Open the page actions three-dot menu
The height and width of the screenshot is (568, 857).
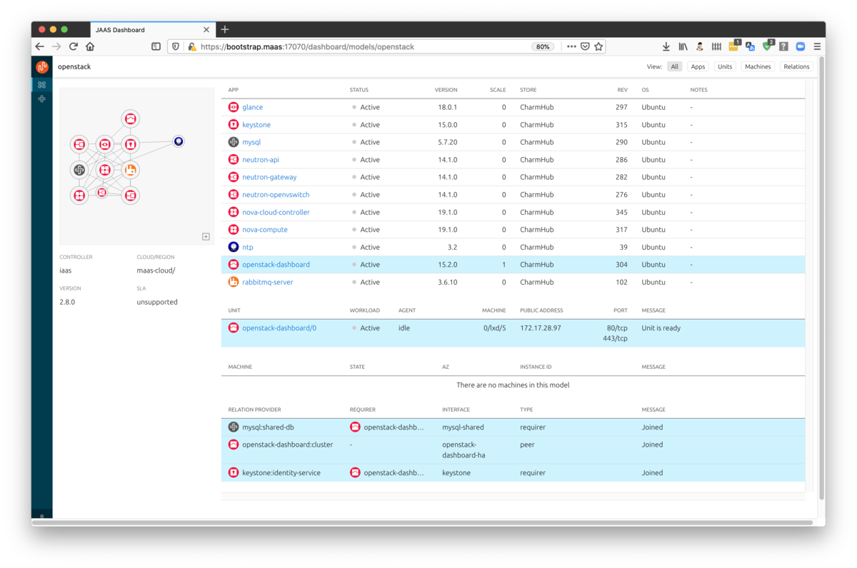pyautogui.click(x=571, y=46)
